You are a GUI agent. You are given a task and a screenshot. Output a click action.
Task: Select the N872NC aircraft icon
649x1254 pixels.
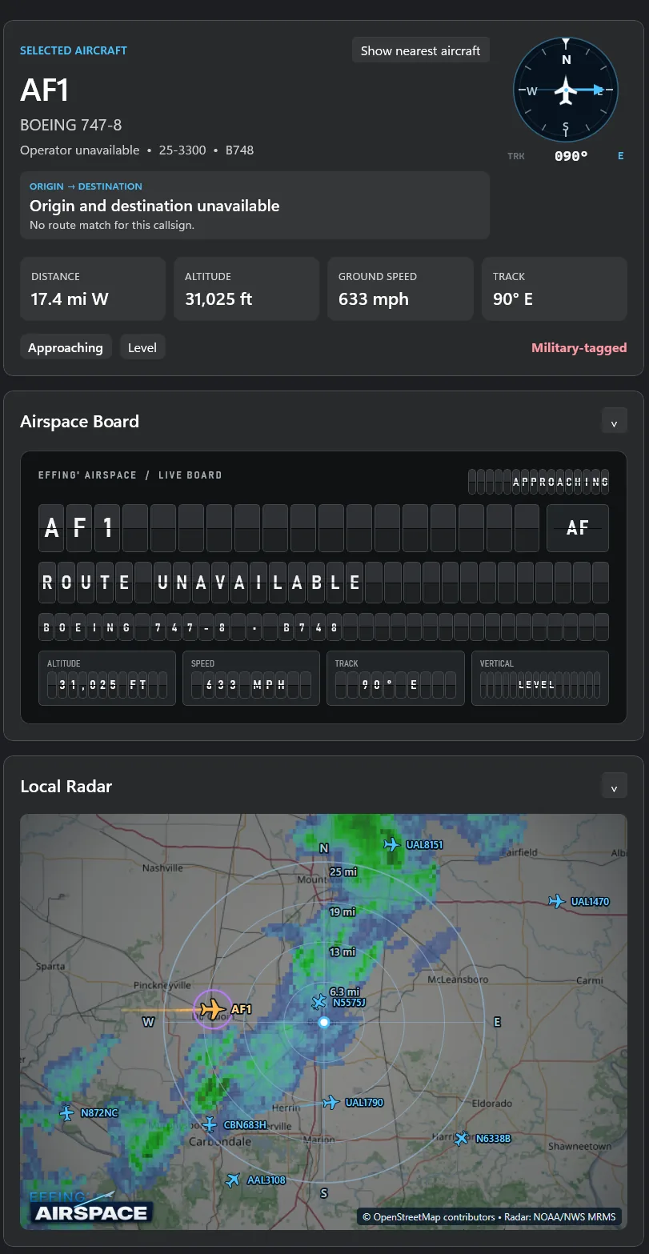(x=67, y=1112)
